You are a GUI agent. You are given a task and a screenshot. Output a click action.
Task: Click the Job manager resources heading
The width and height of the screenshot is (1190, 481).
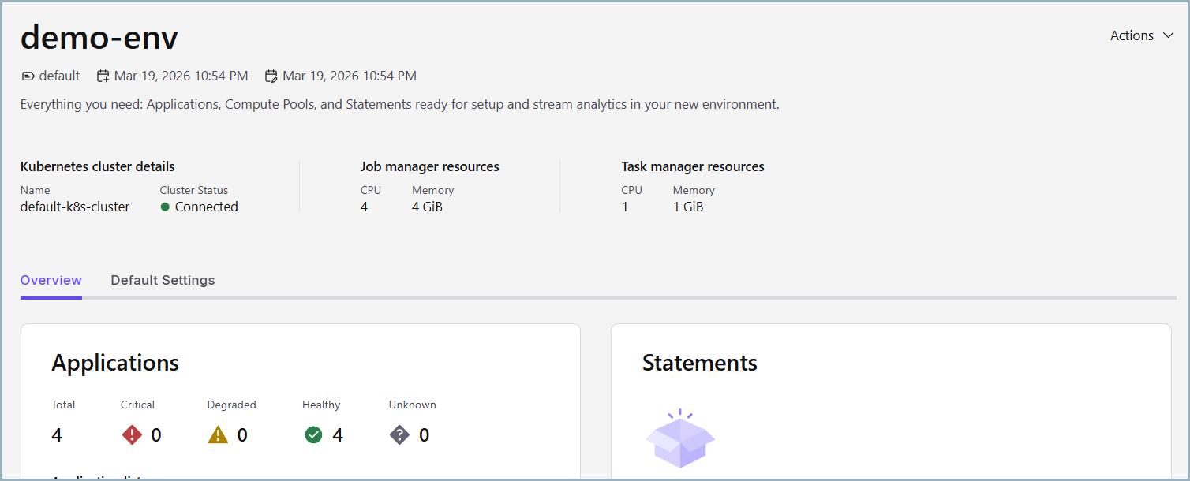click(x=429, y=166)
